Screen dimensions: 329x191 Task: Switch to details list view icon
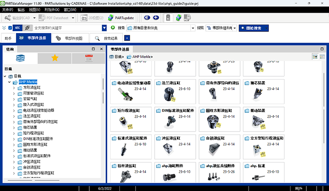[322, 57]
